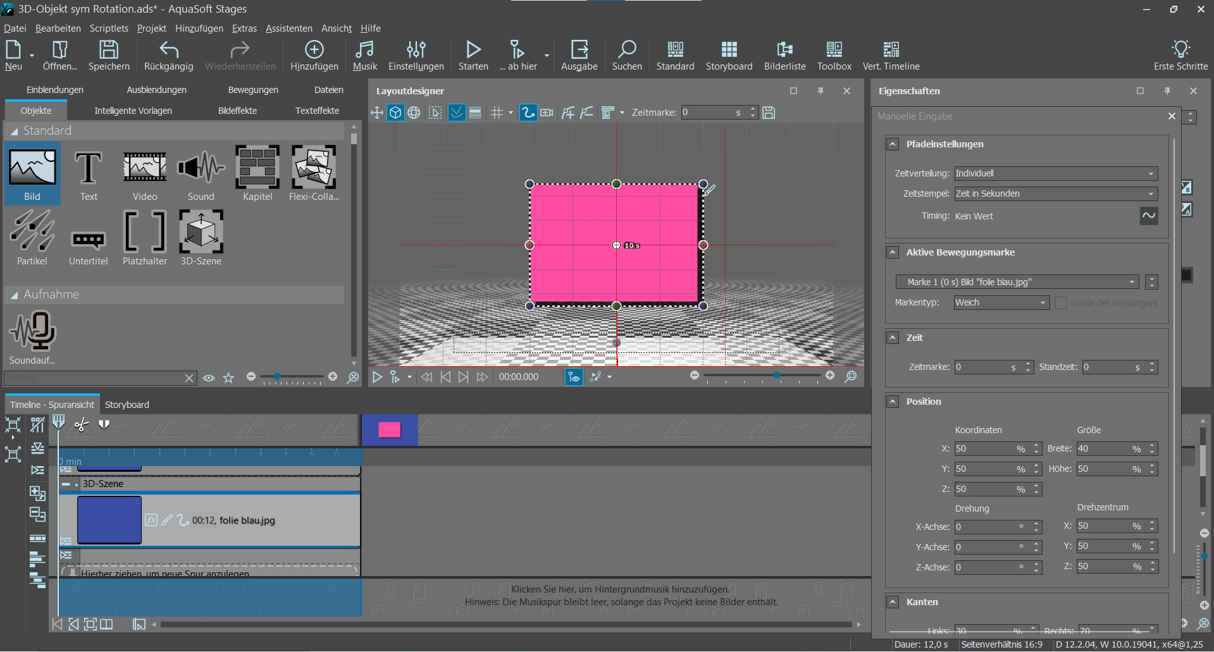Click the Speichern button
This screenshot has height=652, width=1214.
click(109, 56)
